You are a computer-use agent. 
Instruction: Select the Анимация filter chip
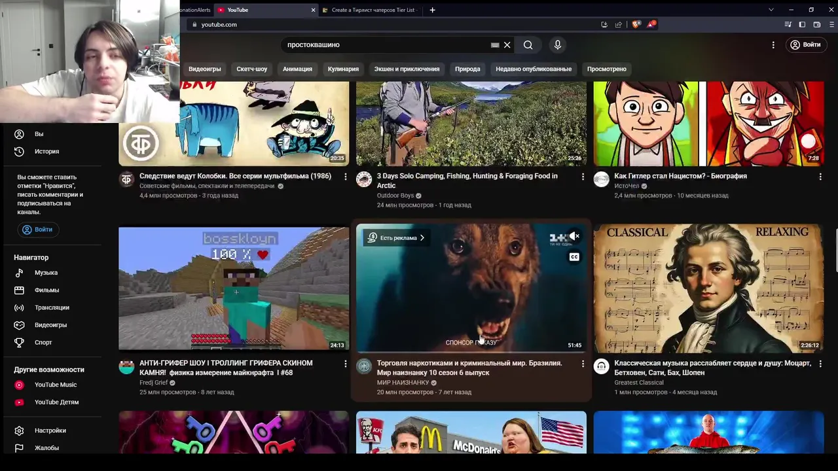[297, 69]
